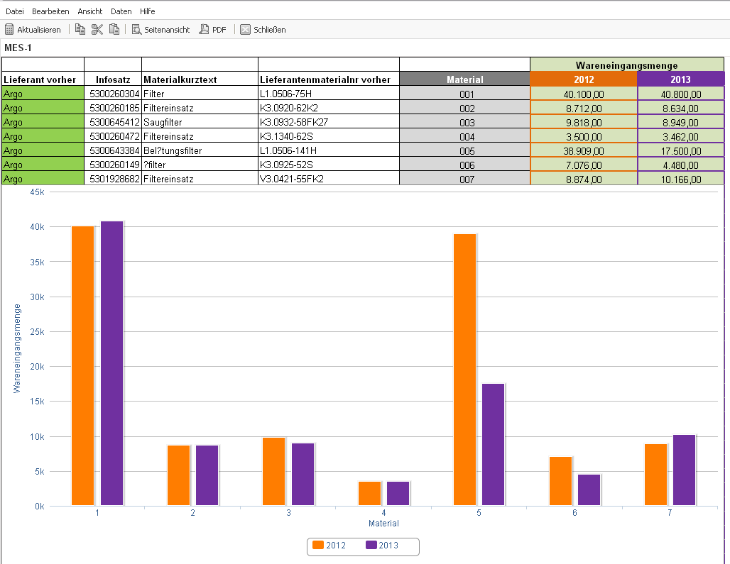Click supplier number L1.0506-75H
The image size is (730, 564).
click(285, 94)
